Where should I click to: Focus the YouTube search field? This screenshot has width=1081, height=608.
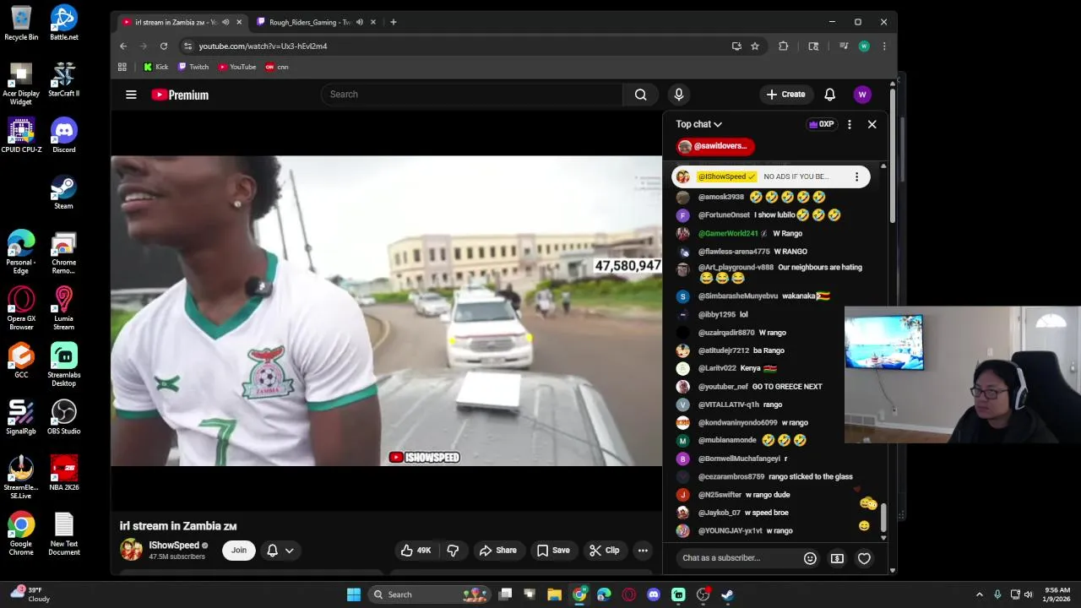click(472, 95)
